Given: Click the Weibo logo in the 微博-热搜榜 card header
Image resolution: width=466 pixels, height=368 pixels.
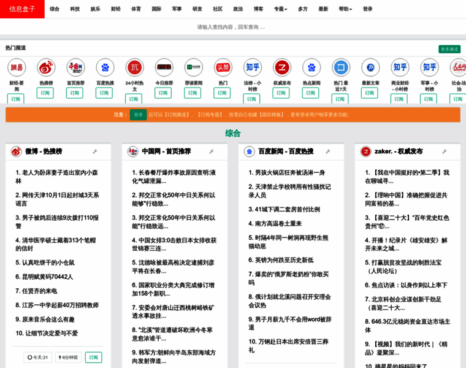Looking at the screenshot, I should pos(17,151).
